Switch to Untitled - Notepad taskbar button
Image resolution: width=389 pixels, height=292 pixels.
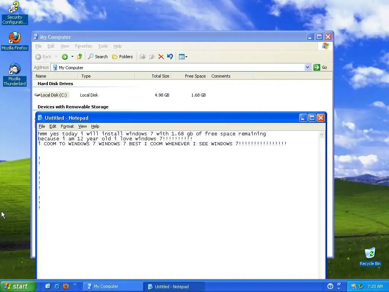coord(174,287)
